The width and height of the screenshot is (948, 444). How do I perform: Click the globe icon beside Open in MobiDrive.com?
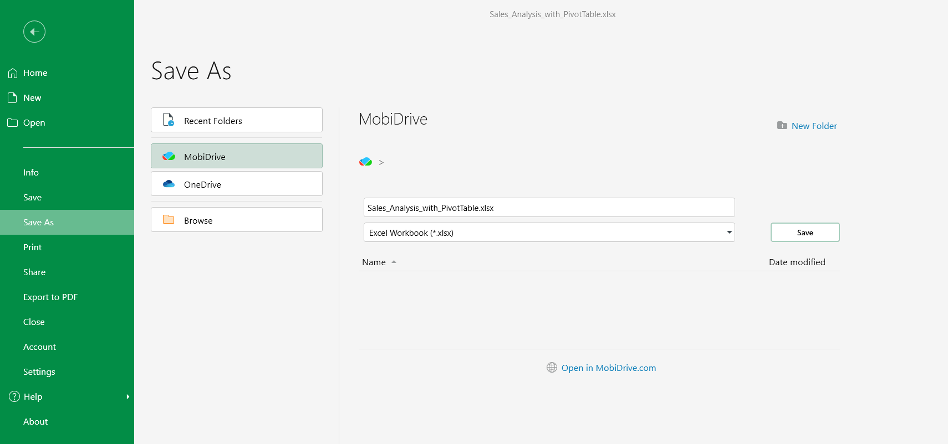point(552,368)
